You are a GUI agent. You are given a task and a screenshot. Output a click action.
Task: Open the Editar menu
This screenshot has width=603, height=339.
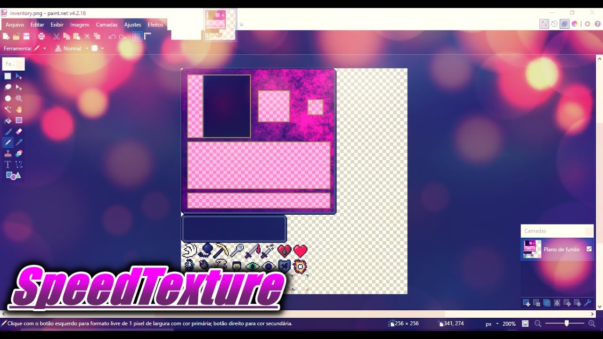(x=37, y=24)
